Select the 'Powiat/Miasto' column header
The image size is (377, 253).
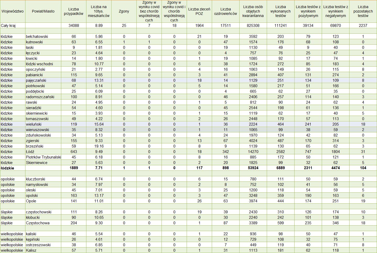[x=43, y=11]
